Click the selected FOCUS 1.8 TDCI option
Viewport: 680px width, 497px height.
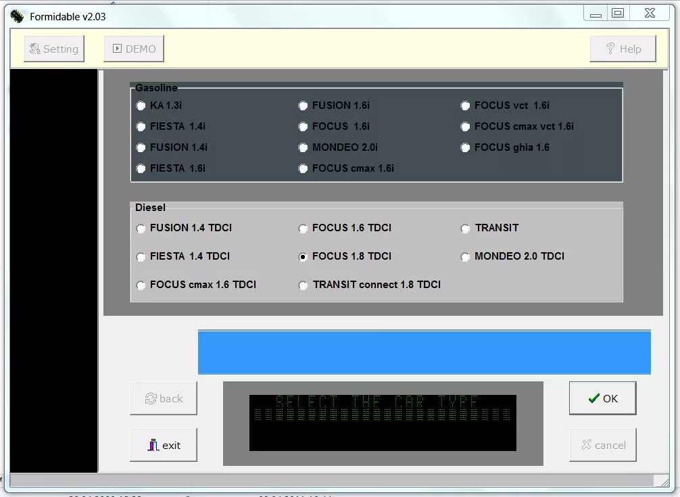[303, 257]
